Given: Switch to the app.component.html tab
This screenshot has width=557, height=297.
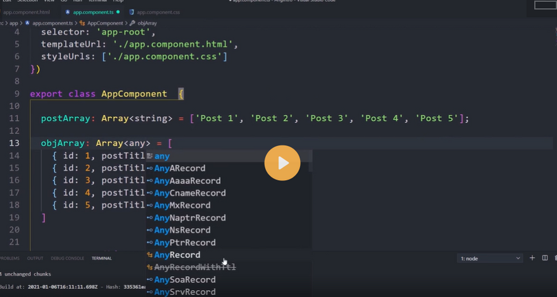Looking at the screenshot, I should pos(25,12).
